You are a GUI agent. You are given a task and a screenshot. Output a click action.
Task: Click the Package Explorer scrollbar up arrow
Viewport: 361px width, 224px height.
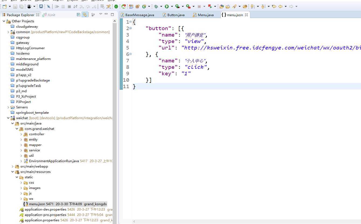click(114, 21)
